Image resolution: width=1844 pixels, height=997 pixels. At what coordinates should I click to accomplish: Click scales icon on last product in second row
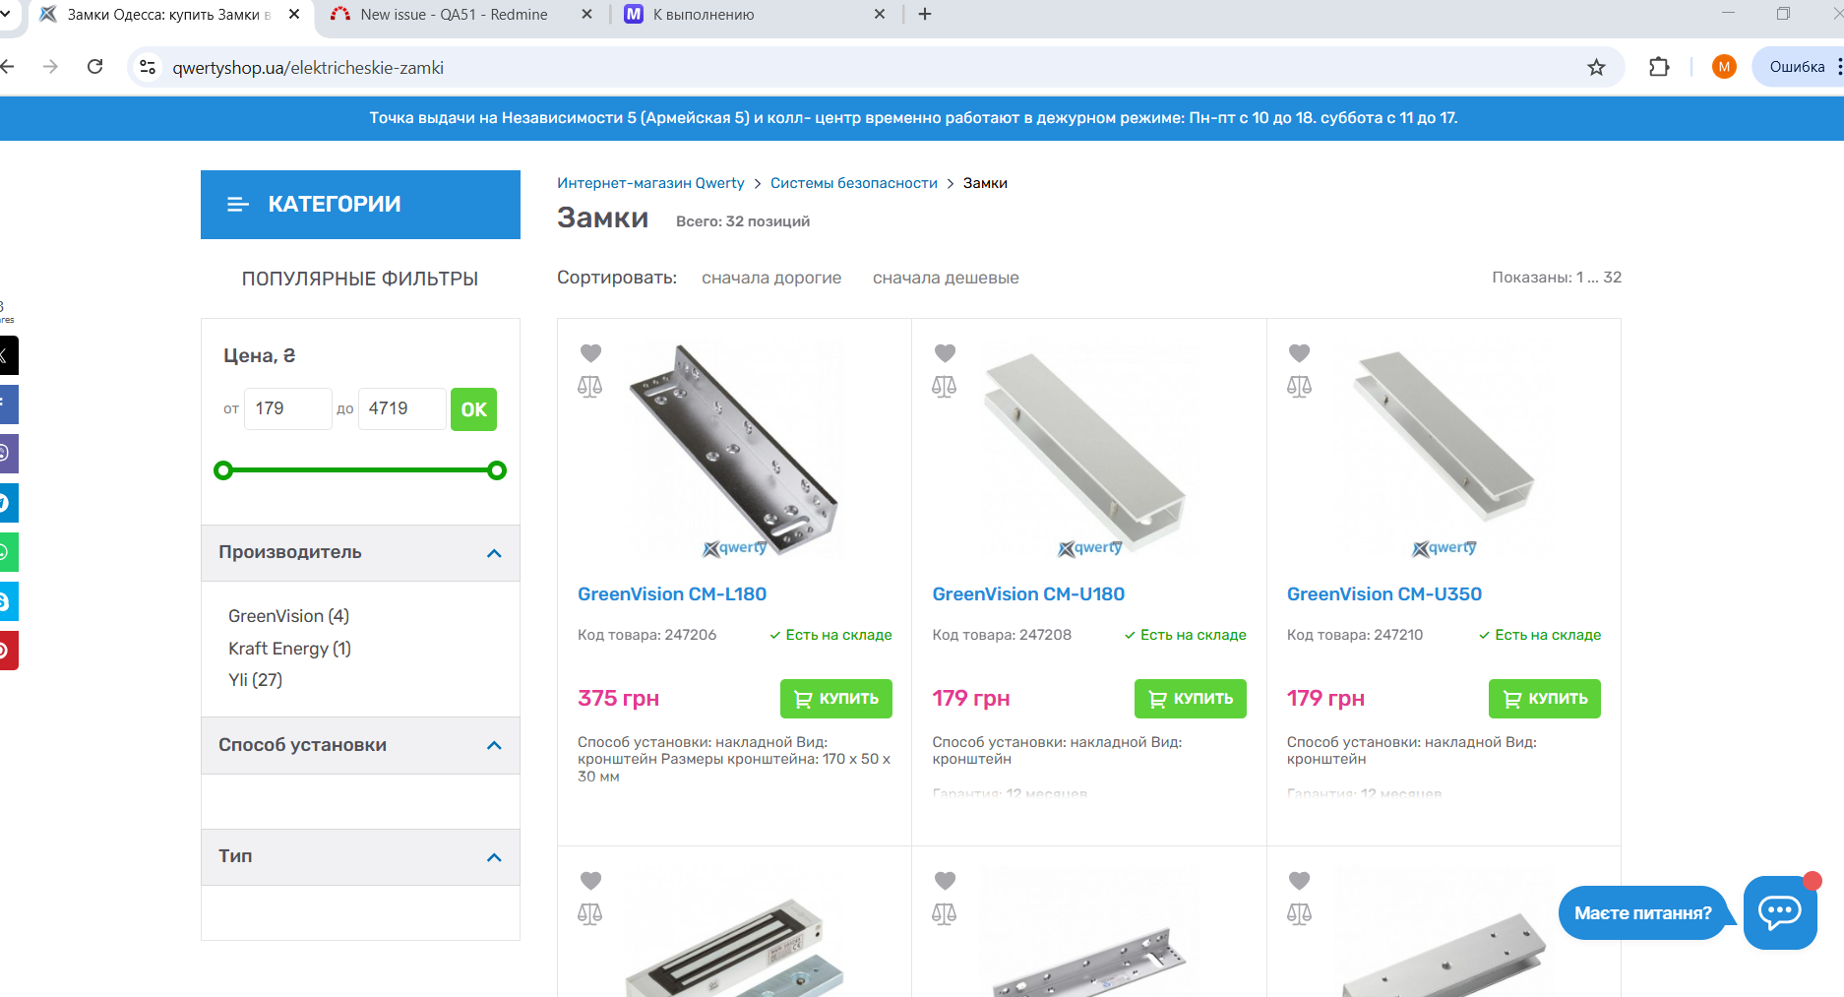point(1300,914)
